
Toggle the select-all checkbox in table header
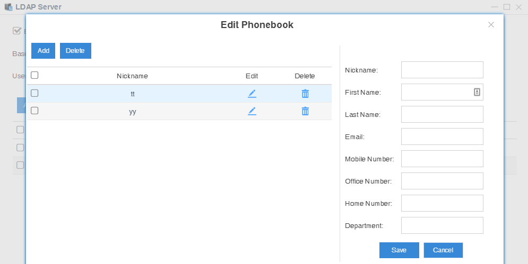click(34, 76)
